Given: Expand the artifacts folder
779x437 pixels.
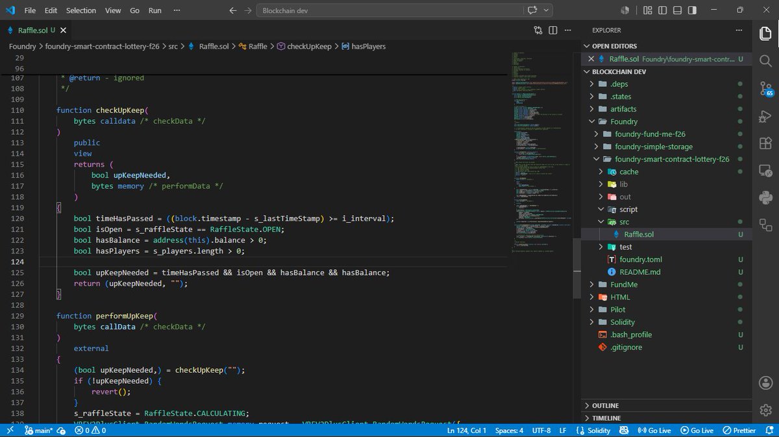Looking at the screenshot, I should point(667,109).
